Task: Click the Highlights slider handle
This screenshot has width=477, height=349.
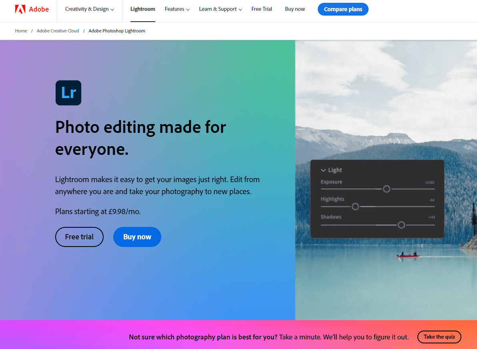Action: [x=355, y=207]
